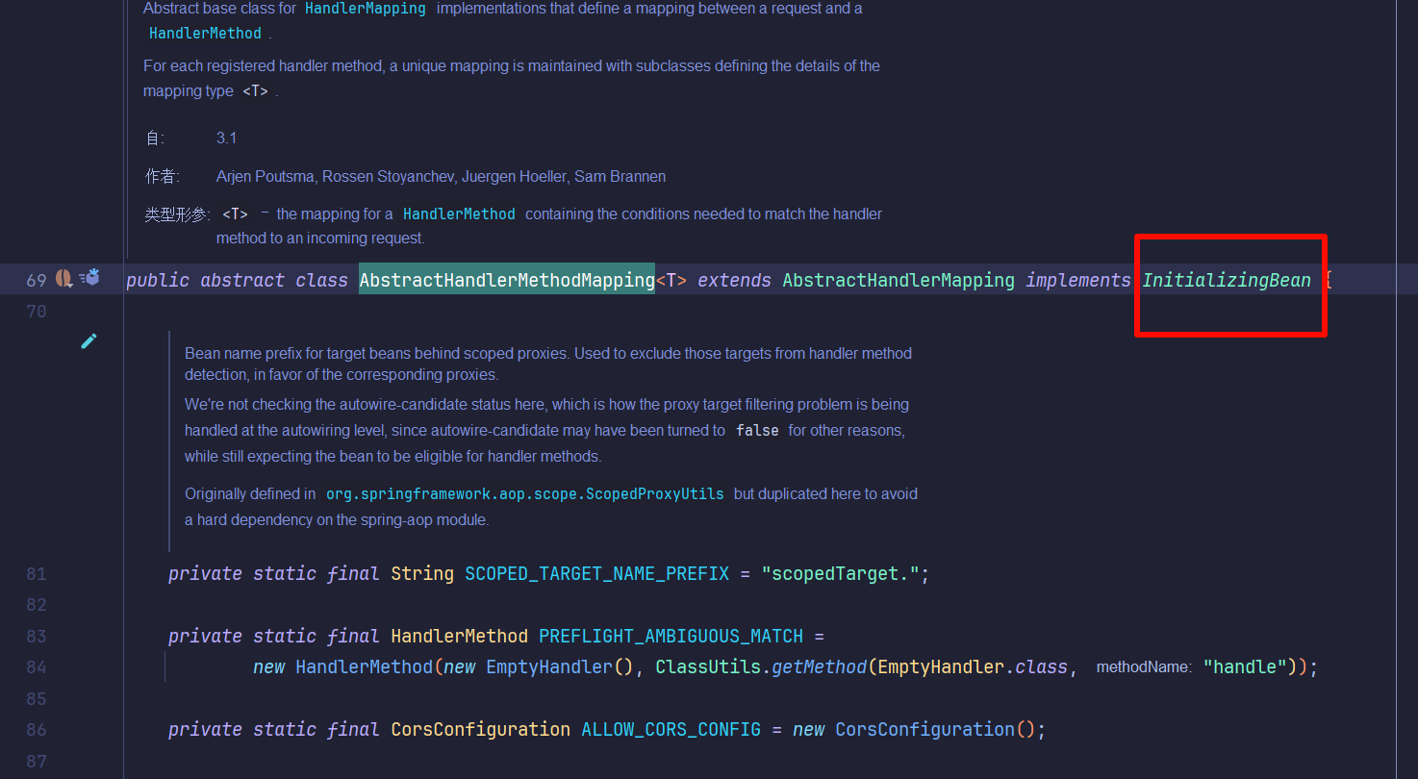The height and width of the screenshot is (779, 1418).
Task: Follow the org.springframework.aop.scope.ScopedProxyUtils link
Action: (x=524, y=493)
